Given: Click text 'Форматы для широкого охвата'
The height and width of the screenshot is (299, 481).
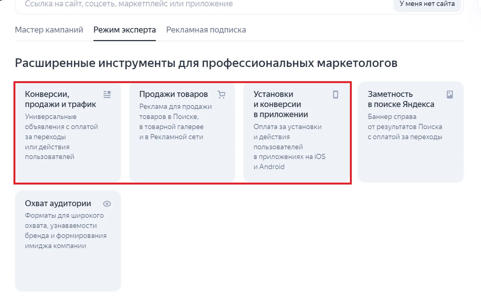Looking at the screenshot, I should (x=64, y=220).
